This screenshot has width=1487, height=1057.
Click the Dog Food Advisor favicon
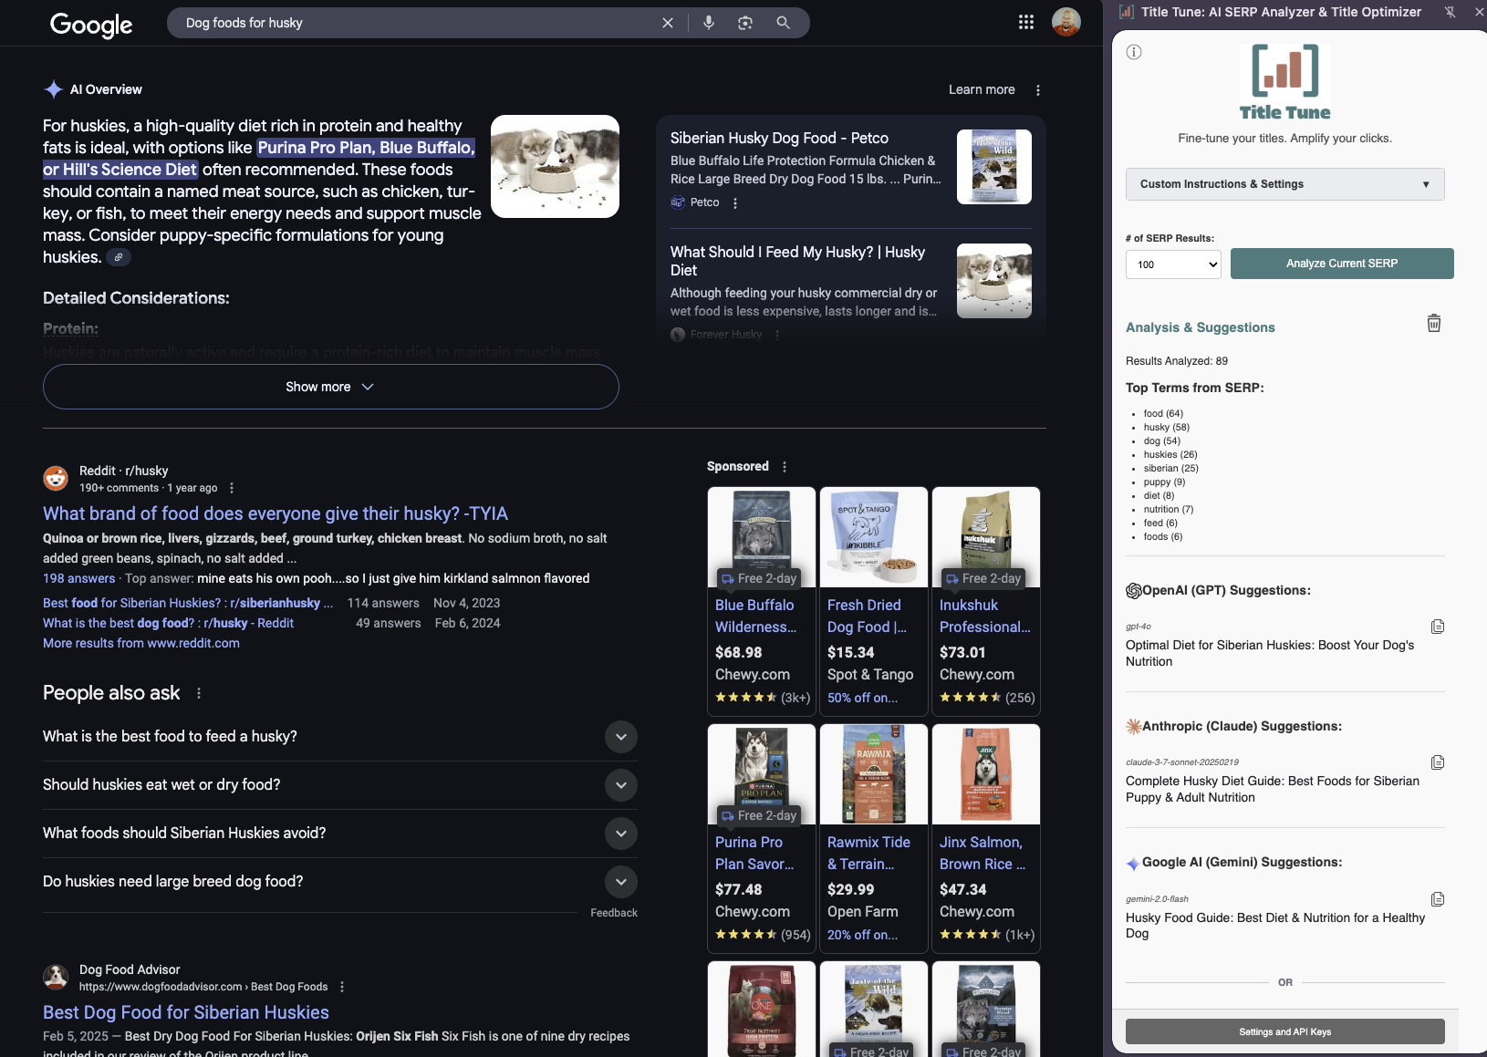[x=56, y=977]
